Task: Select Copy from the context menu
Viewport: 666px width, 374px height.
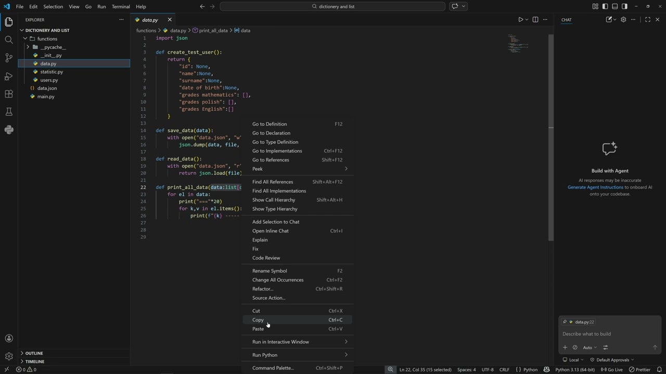Action: click(298, 320)
